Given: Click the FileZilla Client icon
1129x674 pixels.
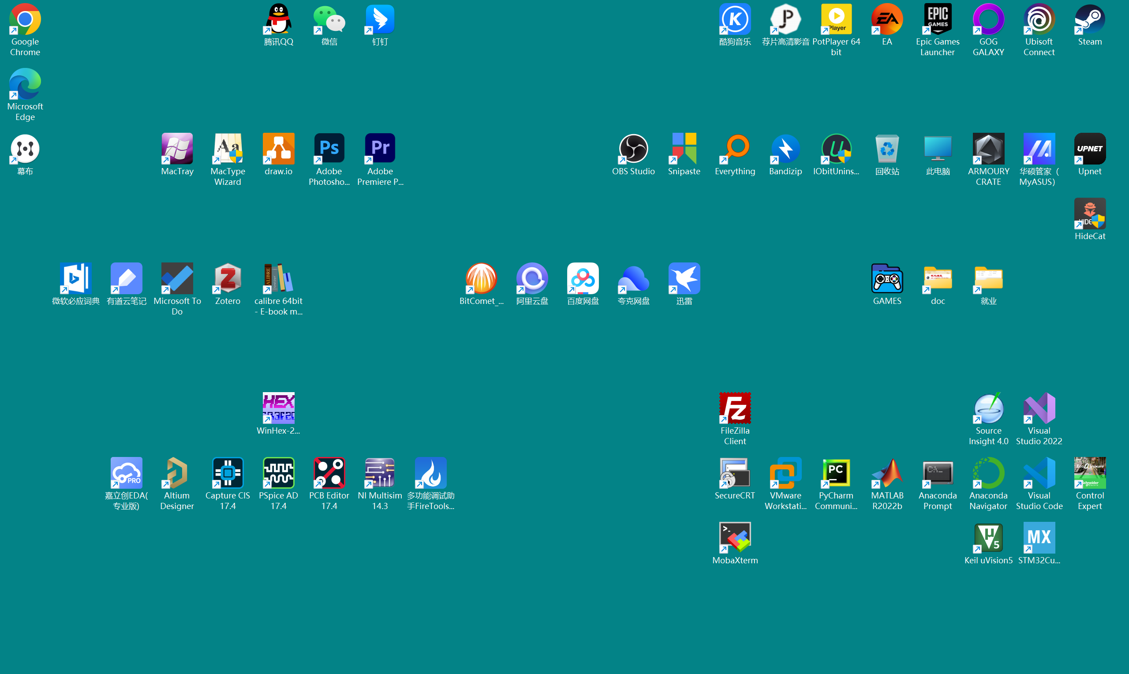Looking at the screenshot, I should click(x=735, y=408).
